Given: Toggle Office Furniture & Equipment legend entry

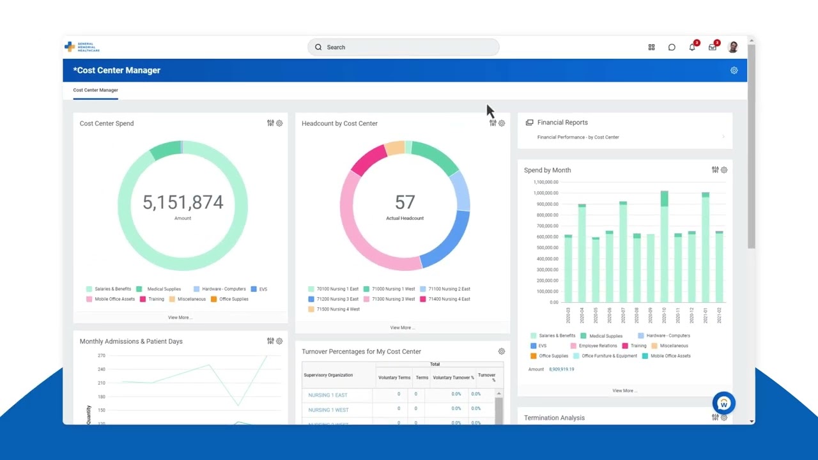Looking at the screenshot, I should 606,356.
